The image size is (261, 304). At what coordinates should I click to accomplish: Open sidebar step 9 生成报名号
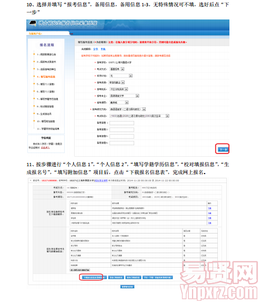[x=44, y=114]
